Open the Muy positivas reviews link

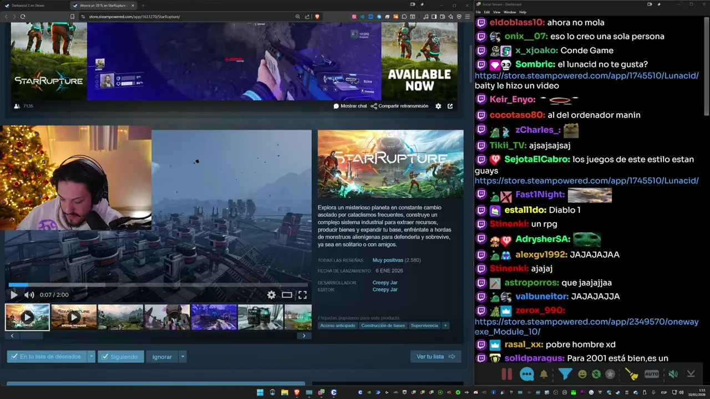(388, 260)
